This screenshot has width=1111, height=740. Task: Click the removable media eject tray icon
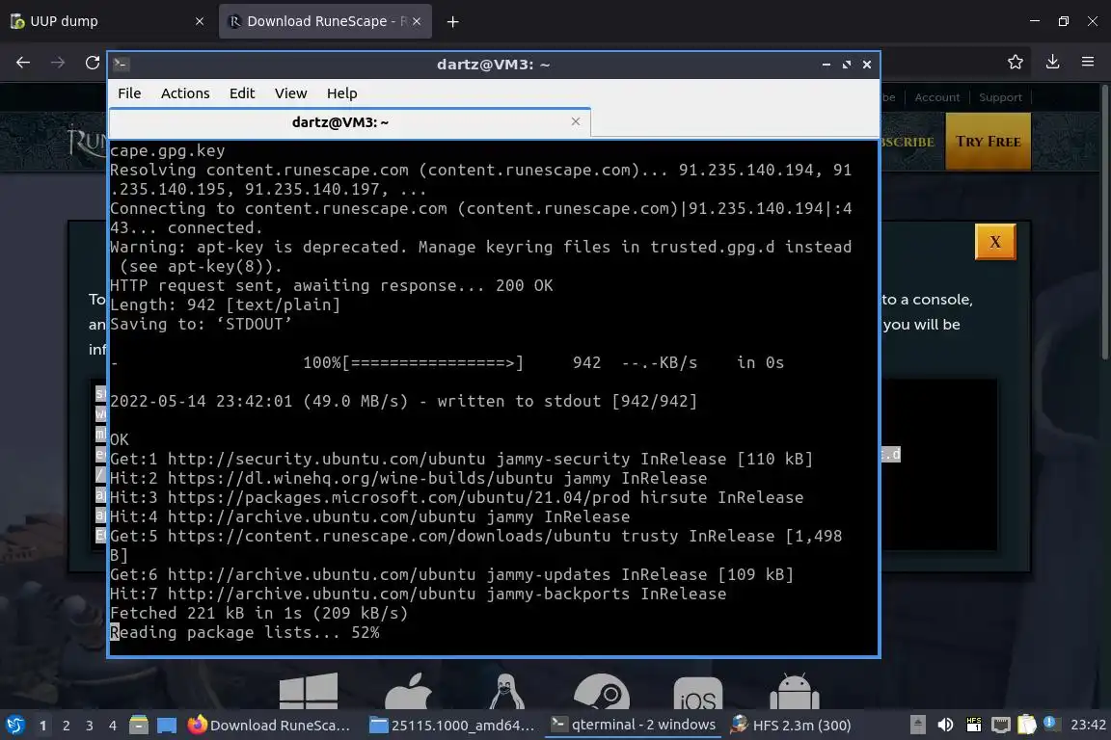tap(917, 725)
